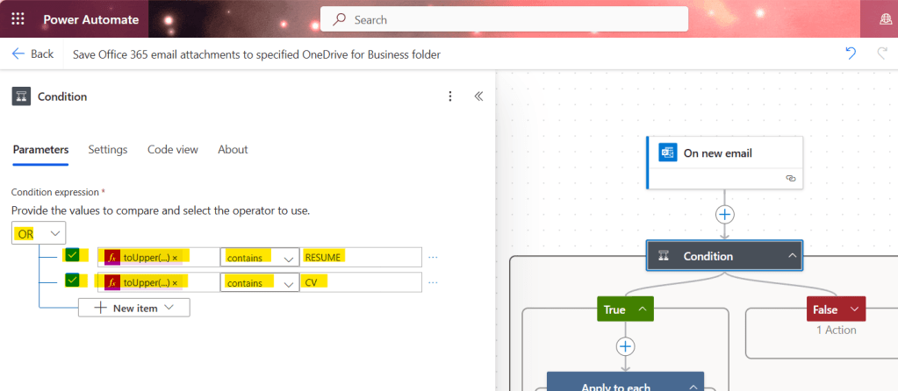Open the app launcher waffle icon

[x=18, y=18]
